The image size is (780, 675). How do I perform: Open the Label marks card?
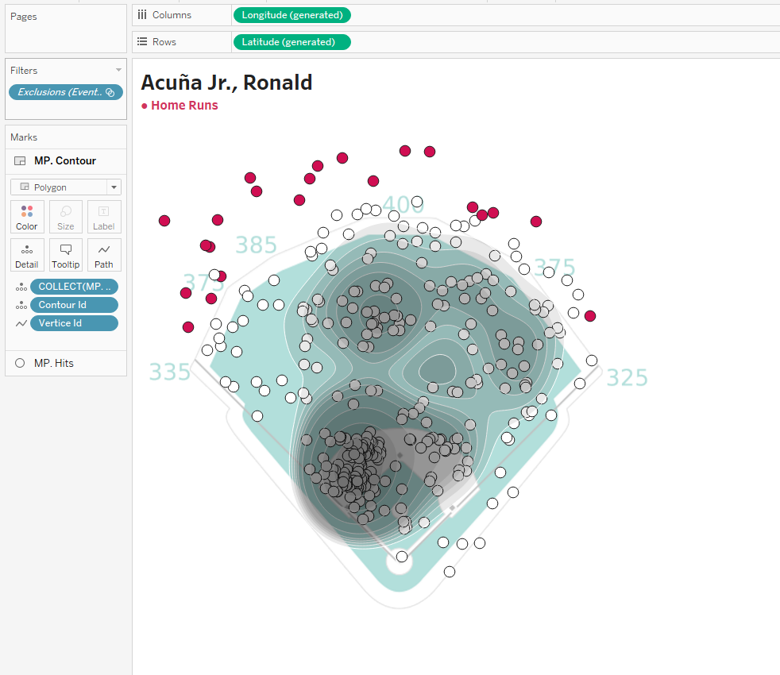tap(104, 217)
